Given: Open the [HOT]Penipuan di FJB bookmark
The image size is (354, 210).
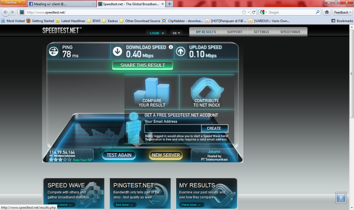Looking at the screenshot, I should 225,21.
